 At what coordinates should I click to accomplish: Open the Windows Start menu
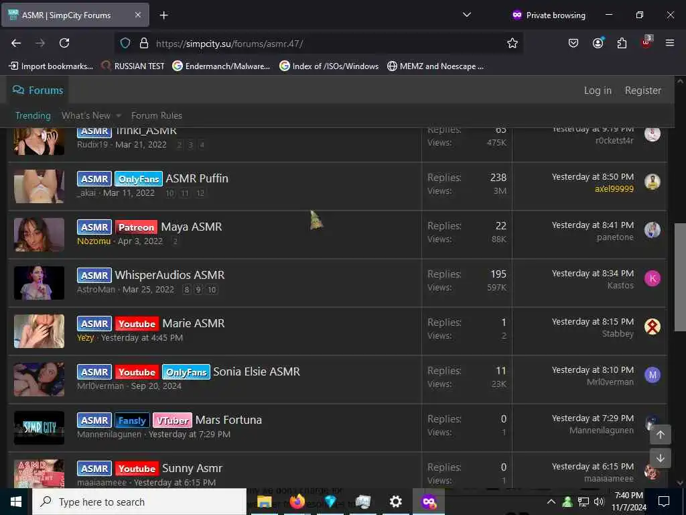coord(16,502)
